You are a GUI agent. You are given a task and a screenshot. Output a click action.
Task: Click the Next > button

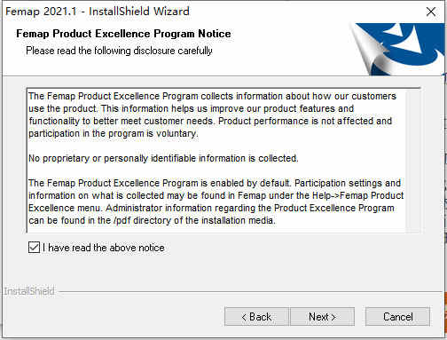coord(322,317)
